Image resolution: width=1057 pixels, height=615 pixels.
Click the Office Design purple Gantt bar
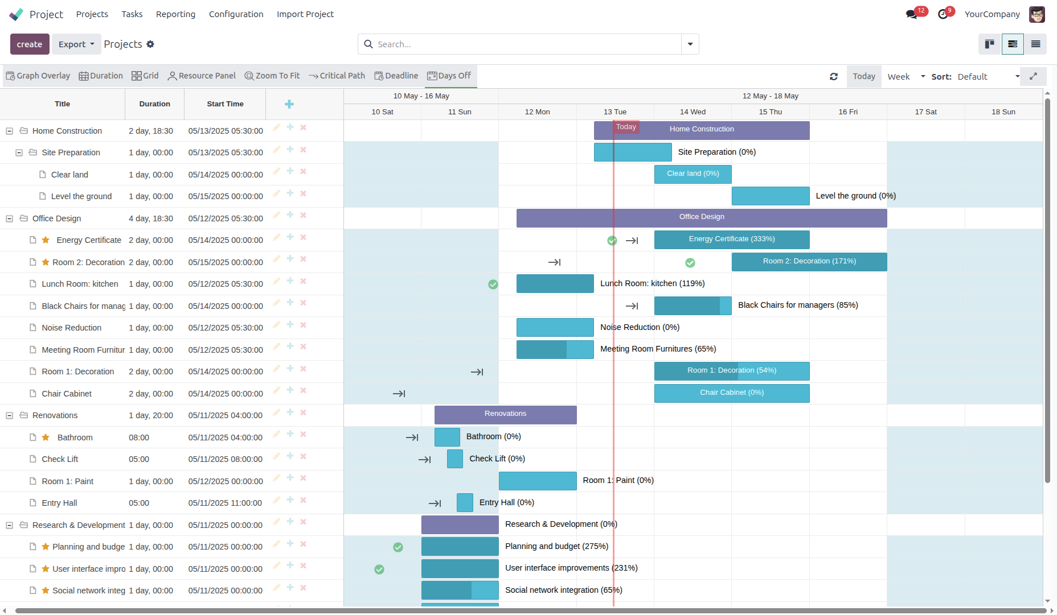click(x=701, y=217)
